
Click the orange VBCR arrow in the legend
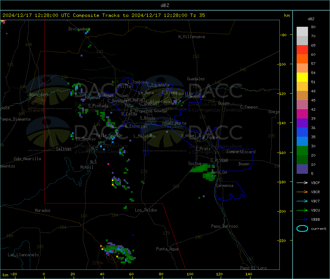[302, 192]
